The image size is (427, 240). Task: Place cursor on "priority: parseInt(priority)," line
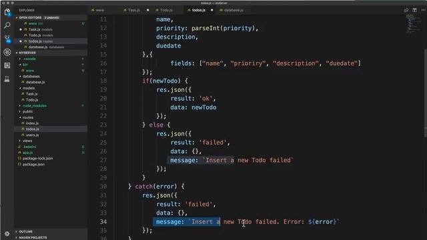coord(207,28)
